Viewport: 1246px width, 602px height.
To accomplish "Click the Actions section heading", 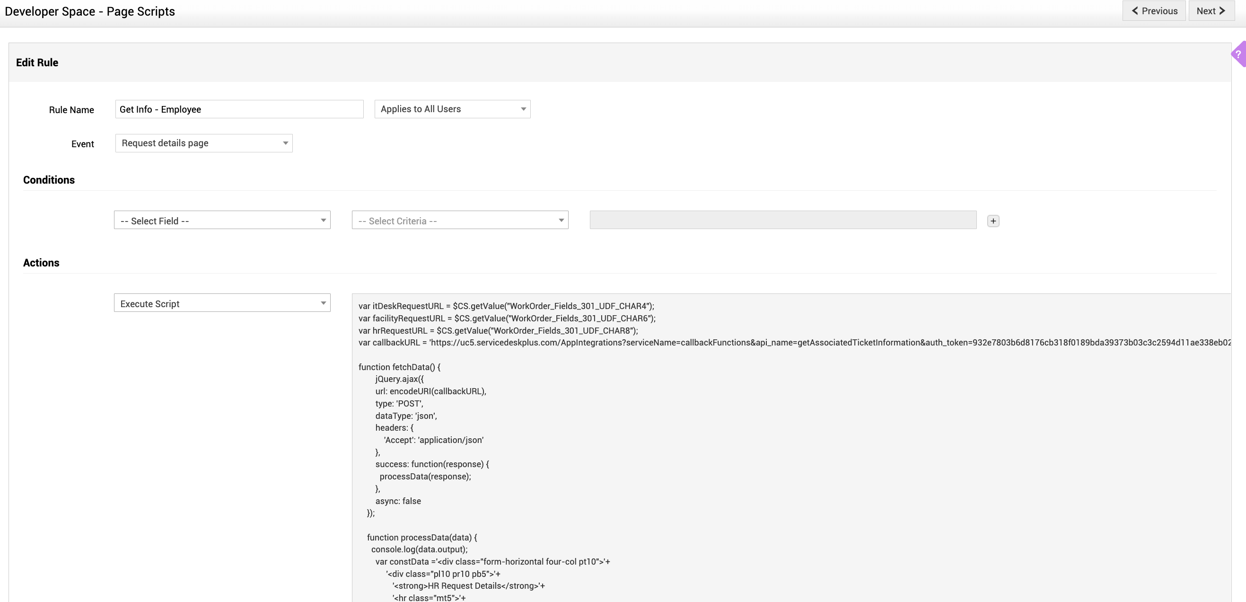I will [x=41, y=263].
